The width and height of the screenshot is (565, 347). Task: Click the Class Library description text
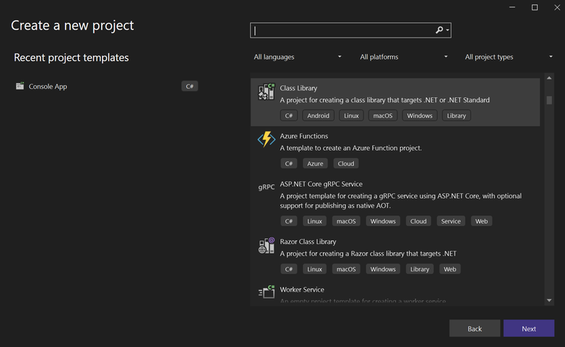(x=385, y=100)
